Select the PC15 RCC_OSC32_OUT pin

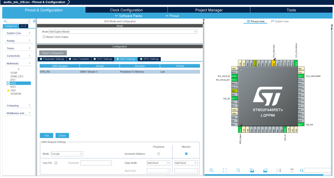234,80
